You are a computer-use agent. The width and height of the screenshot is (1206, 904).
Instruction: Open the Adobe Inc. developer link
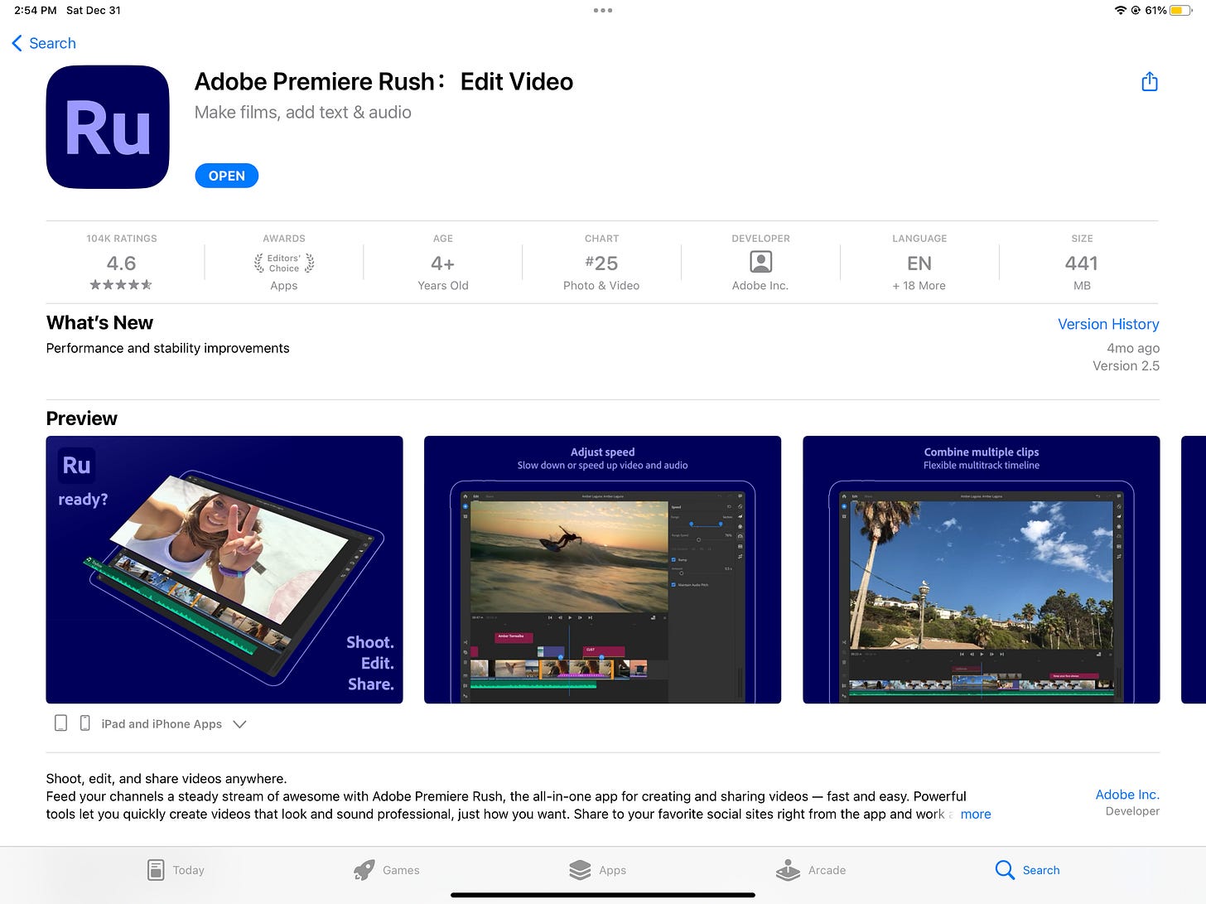1126,795
